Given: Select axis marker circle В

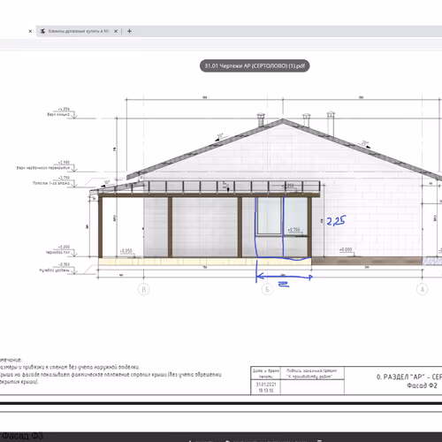Looking at the screenshot, I should [x=144, y=289].
